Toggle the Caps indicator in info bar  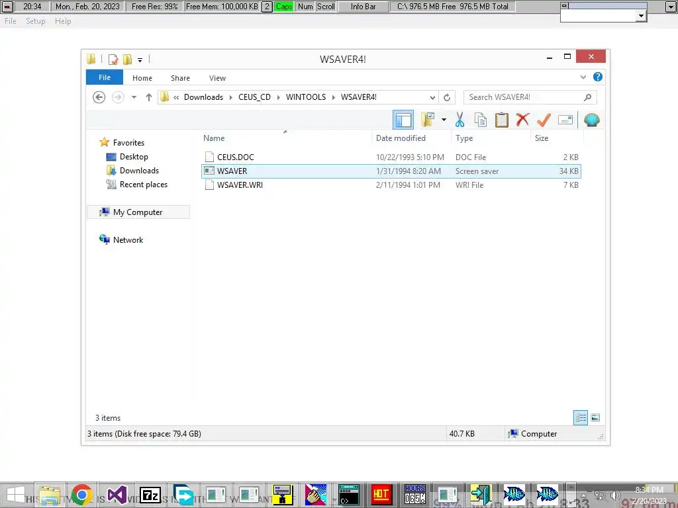[283, 7]
